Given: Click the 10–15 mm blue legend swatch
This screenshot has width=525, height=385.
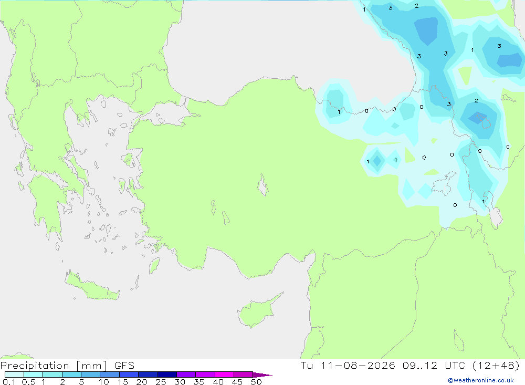Looking at the screenshot, I should pyautogui.click(x=110, y=374).
